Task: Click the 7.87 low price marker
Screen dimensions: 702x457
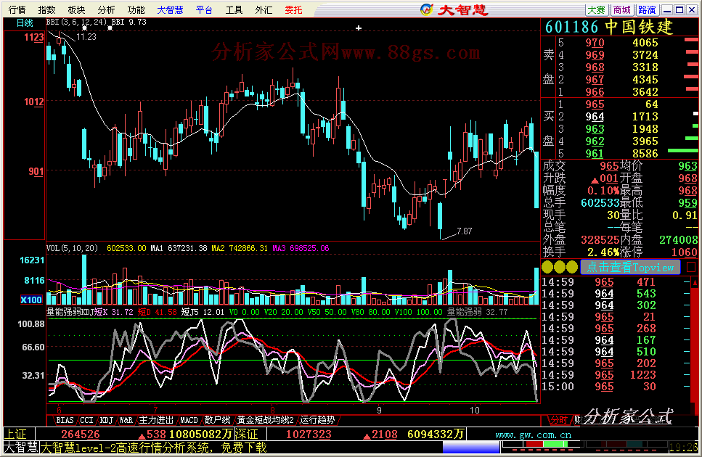Action: pyautogui.click(x=464, y=231)
